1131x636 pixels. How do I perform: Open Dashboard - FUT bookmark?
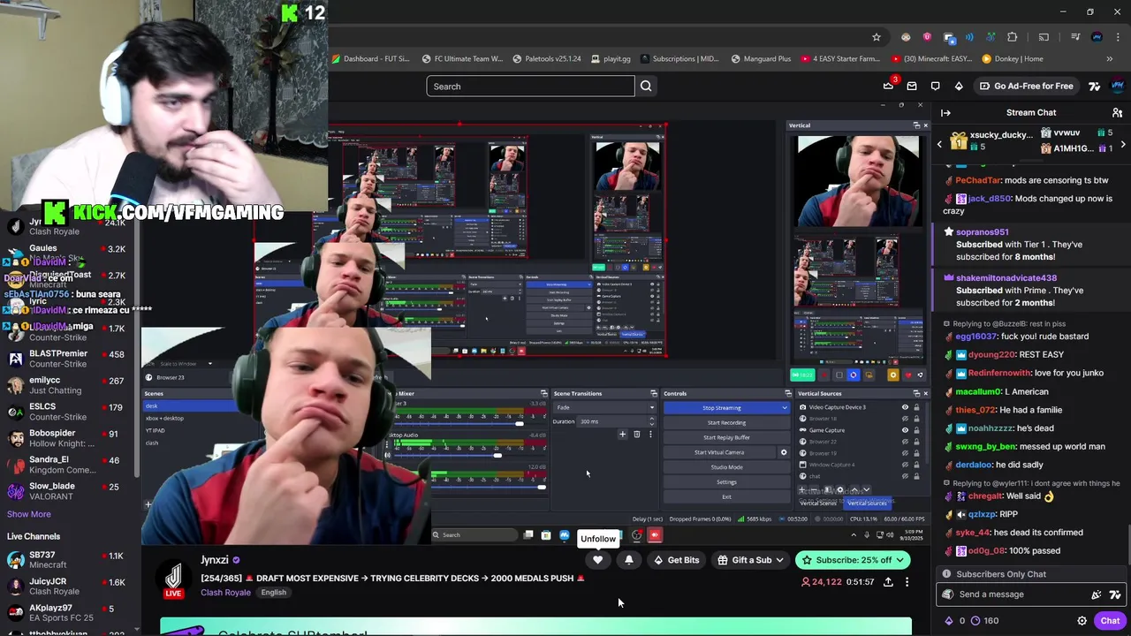(x=371, y=59)
